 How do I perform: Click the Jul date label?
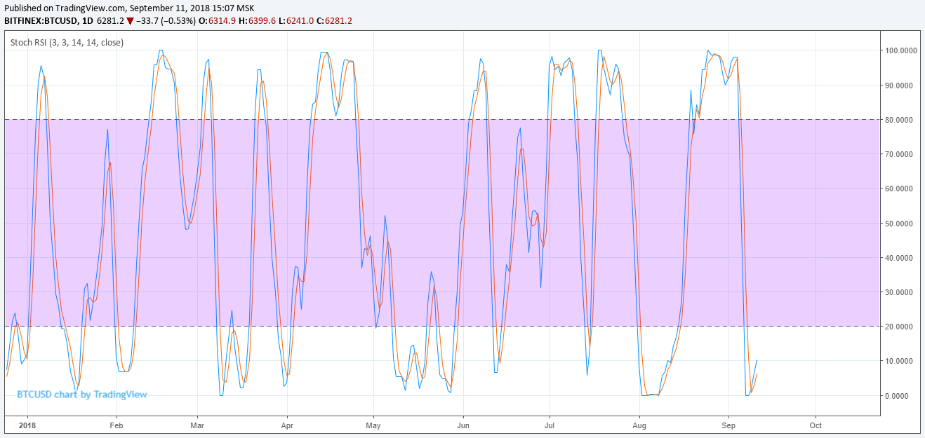point(550,425)
